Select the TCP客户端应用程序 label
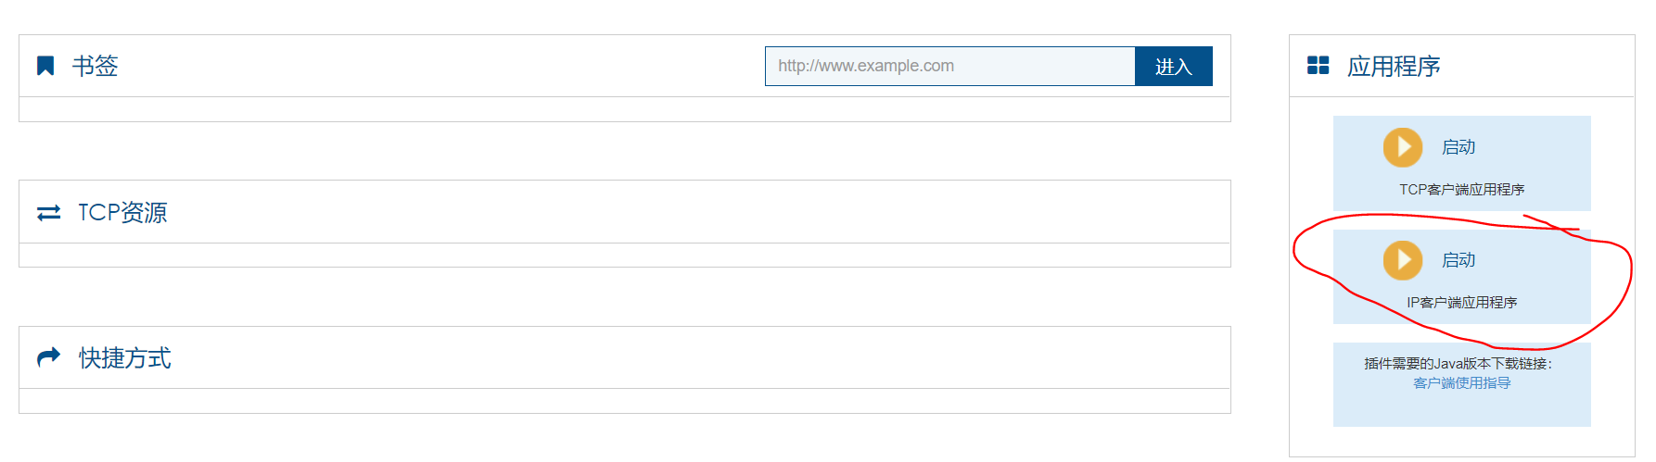Screen dimensions: 1656x462 pos(1461,190)
